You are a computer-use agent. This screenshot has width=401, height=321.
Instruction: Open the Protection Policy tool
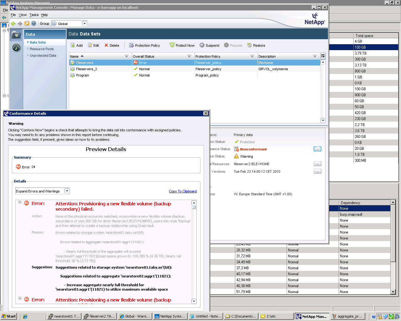tap(132, 45)
